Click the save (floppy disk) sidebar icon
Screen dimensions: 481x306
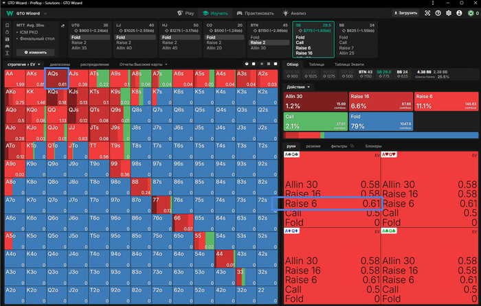(8, 39)
